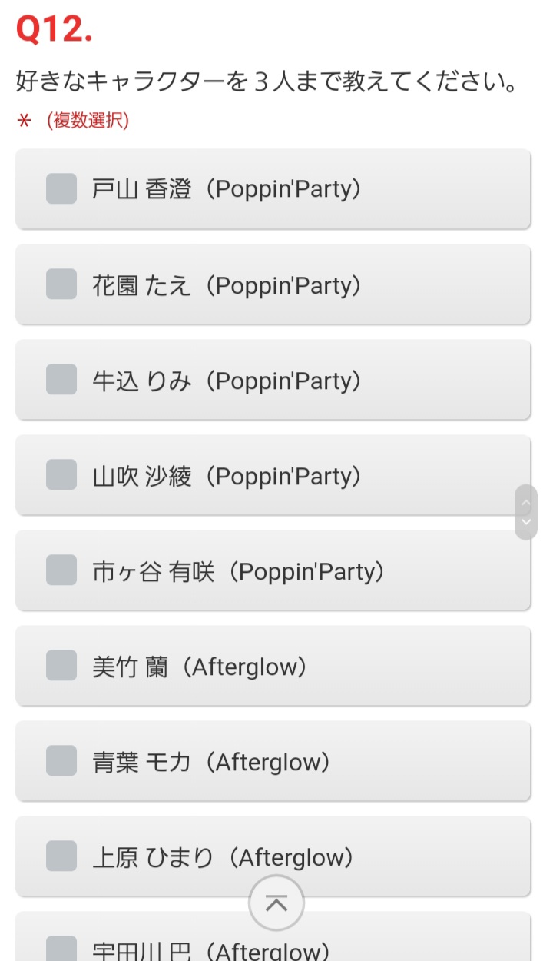Select the 青葉 モカ checkbox square

[x=61, y=761]
